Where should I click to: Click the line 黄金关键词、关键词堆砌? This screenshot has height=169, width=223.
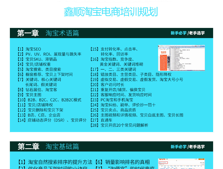click(x=121, y=64)
